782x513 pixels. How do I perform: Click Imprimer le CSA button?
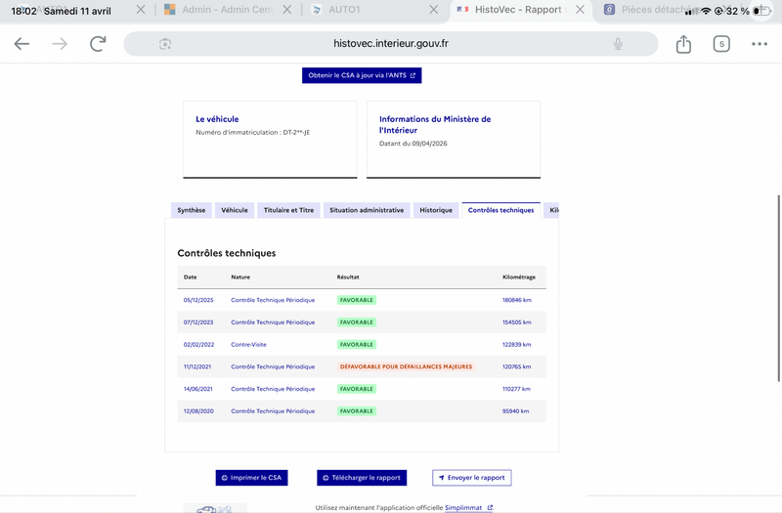(251, 478)
